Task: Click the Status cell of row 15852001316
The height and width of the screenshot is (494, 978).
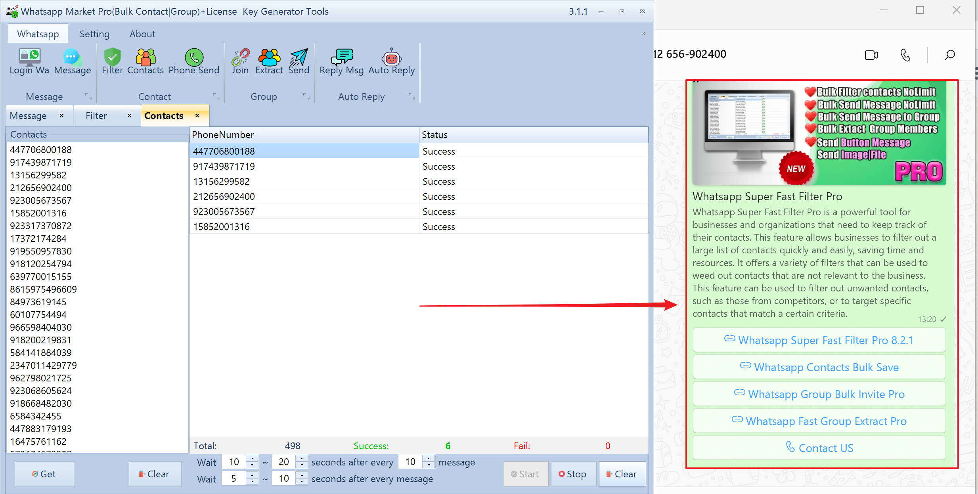Action: [534, 226]
